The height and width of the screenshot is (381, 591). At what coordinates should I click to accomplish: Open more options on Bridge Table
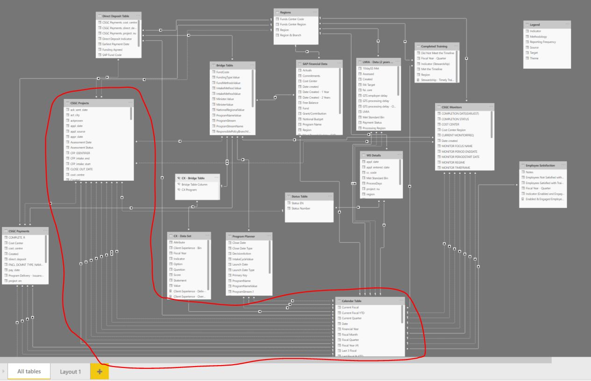[x=252, y=65]
